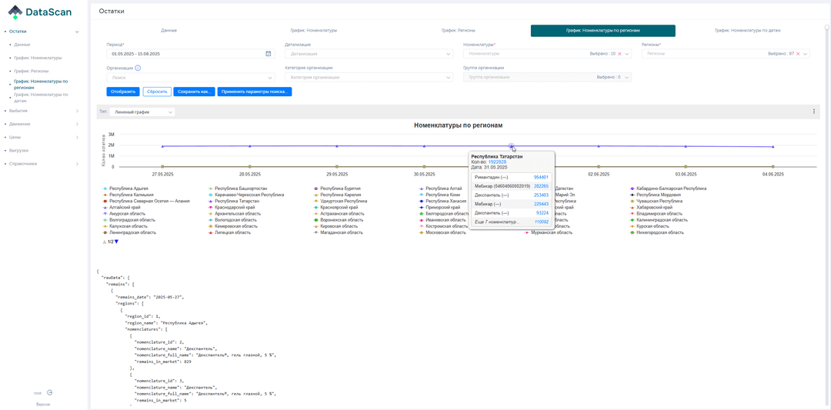Click tooltip value 954401 for Римантадин
831x410 pixels.
tap(541, 177)
